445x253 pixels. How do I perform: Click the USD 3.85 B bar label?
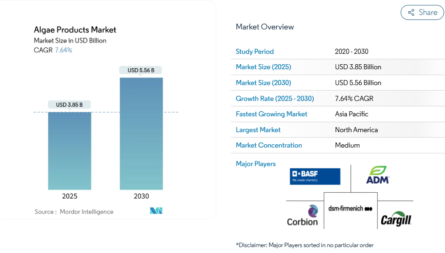pos(69,105)
